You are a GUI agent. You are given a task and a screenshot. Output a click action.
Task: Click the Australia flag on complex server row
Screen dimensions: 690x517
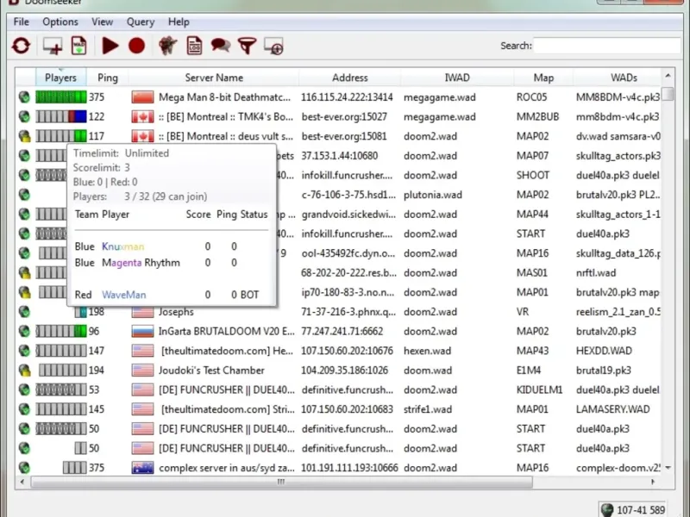(142, 468)
